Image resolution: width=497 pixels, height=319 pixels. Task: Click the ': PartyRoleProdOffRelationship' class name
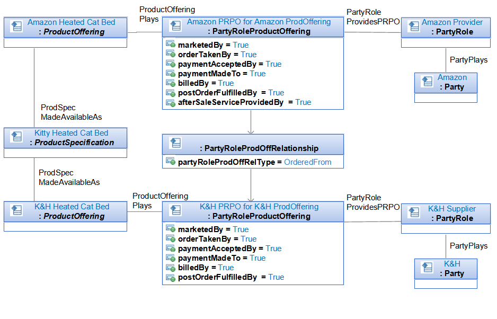pos(259,148)
